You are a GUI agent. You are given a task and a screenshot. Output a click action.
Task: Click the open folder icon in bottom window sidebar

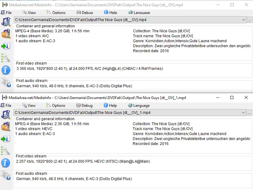[x=6, y=127]
